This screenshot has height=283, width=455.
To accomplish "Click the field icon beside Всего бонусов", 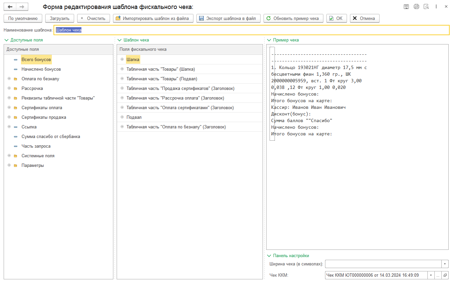I will 16,60.
